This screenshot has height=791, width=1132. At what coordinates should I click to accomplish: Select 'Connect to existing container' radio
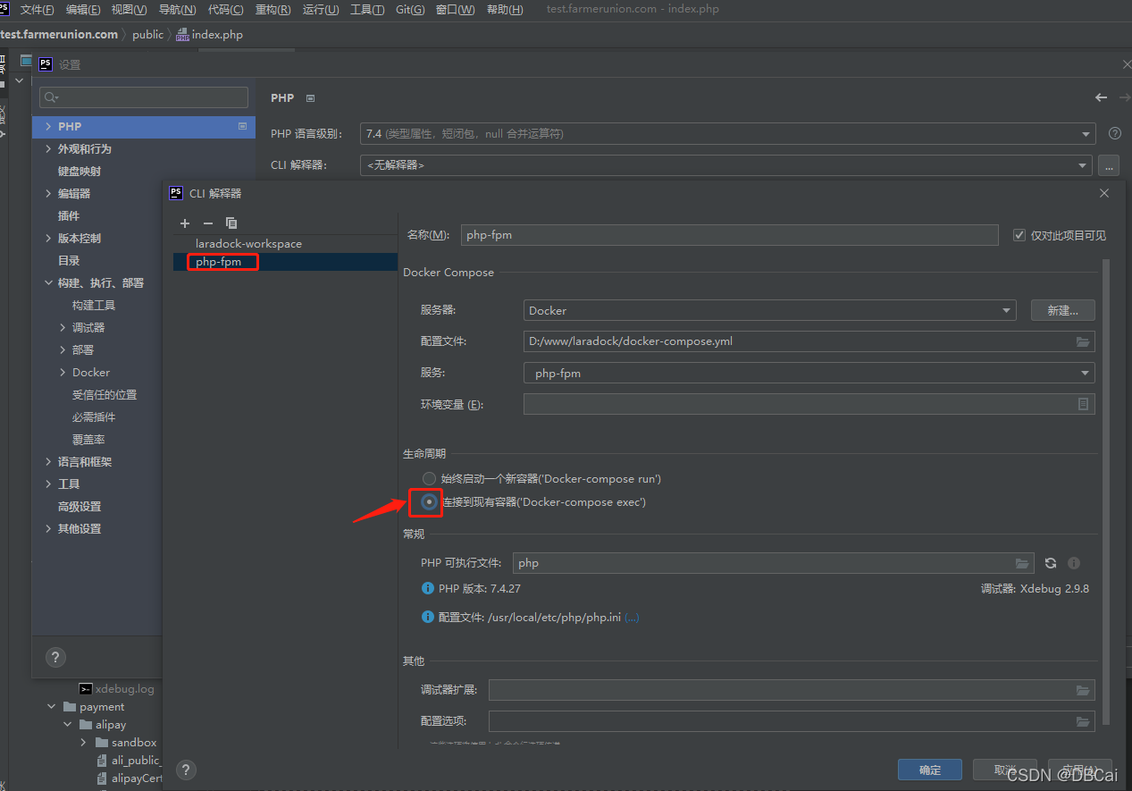point(430,502)
